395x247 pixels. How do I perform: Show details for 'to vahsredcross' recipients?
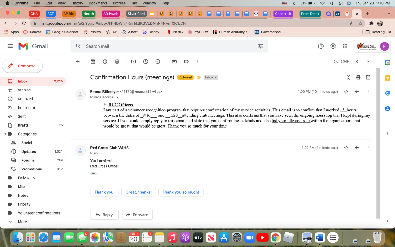[x=118, y=97]
